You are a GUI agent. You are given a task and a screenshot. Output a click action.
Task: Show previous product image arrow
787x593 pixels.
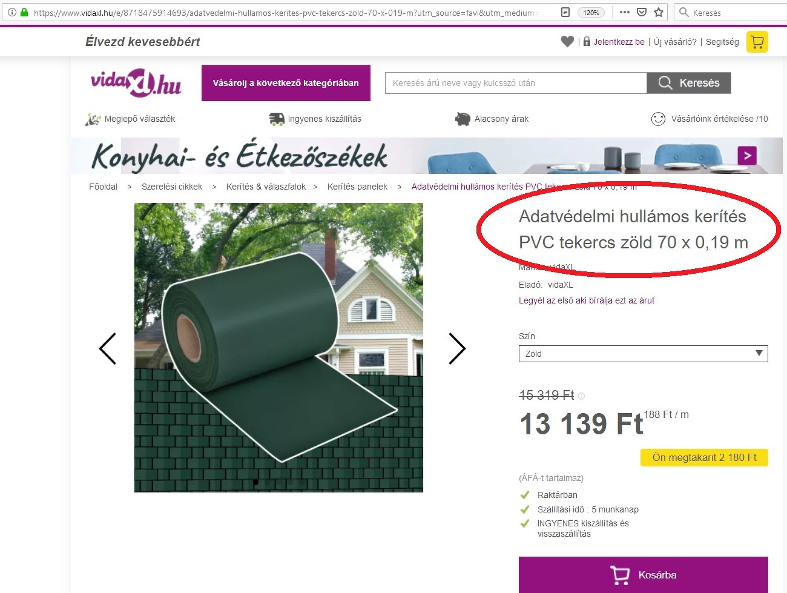(107, 348)
